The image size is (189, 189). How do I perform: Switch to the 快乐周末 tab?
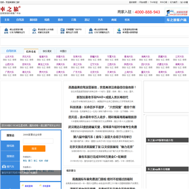coord(47,51)
